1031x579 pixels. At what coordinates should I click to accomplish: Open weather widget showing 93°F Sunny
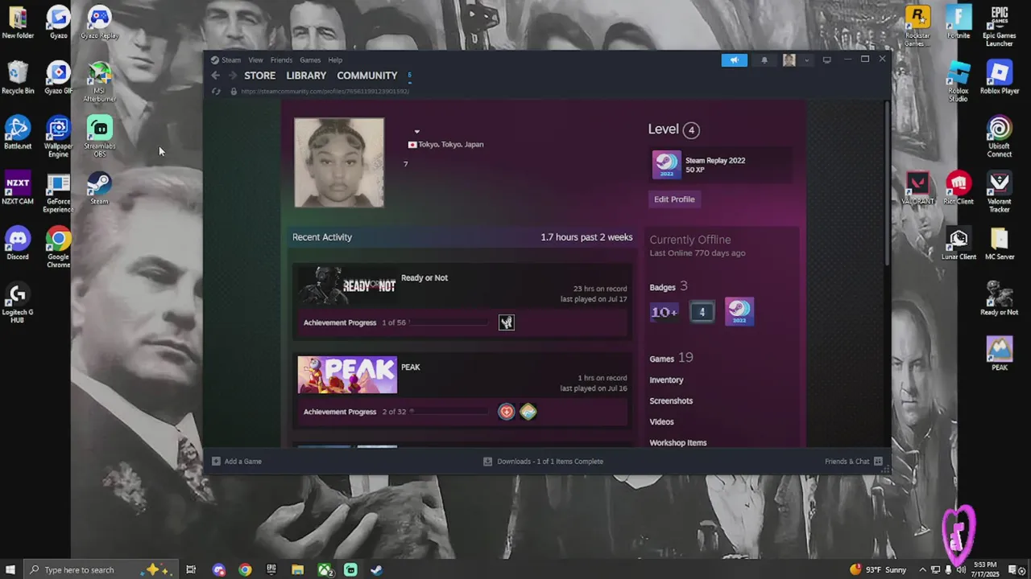point(878,570)
